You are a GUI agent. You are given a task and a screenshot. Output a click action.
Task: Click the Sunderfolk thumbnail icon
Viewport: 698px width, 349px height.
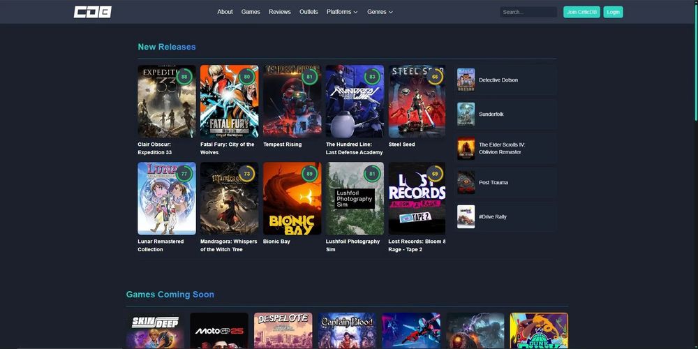466,114
